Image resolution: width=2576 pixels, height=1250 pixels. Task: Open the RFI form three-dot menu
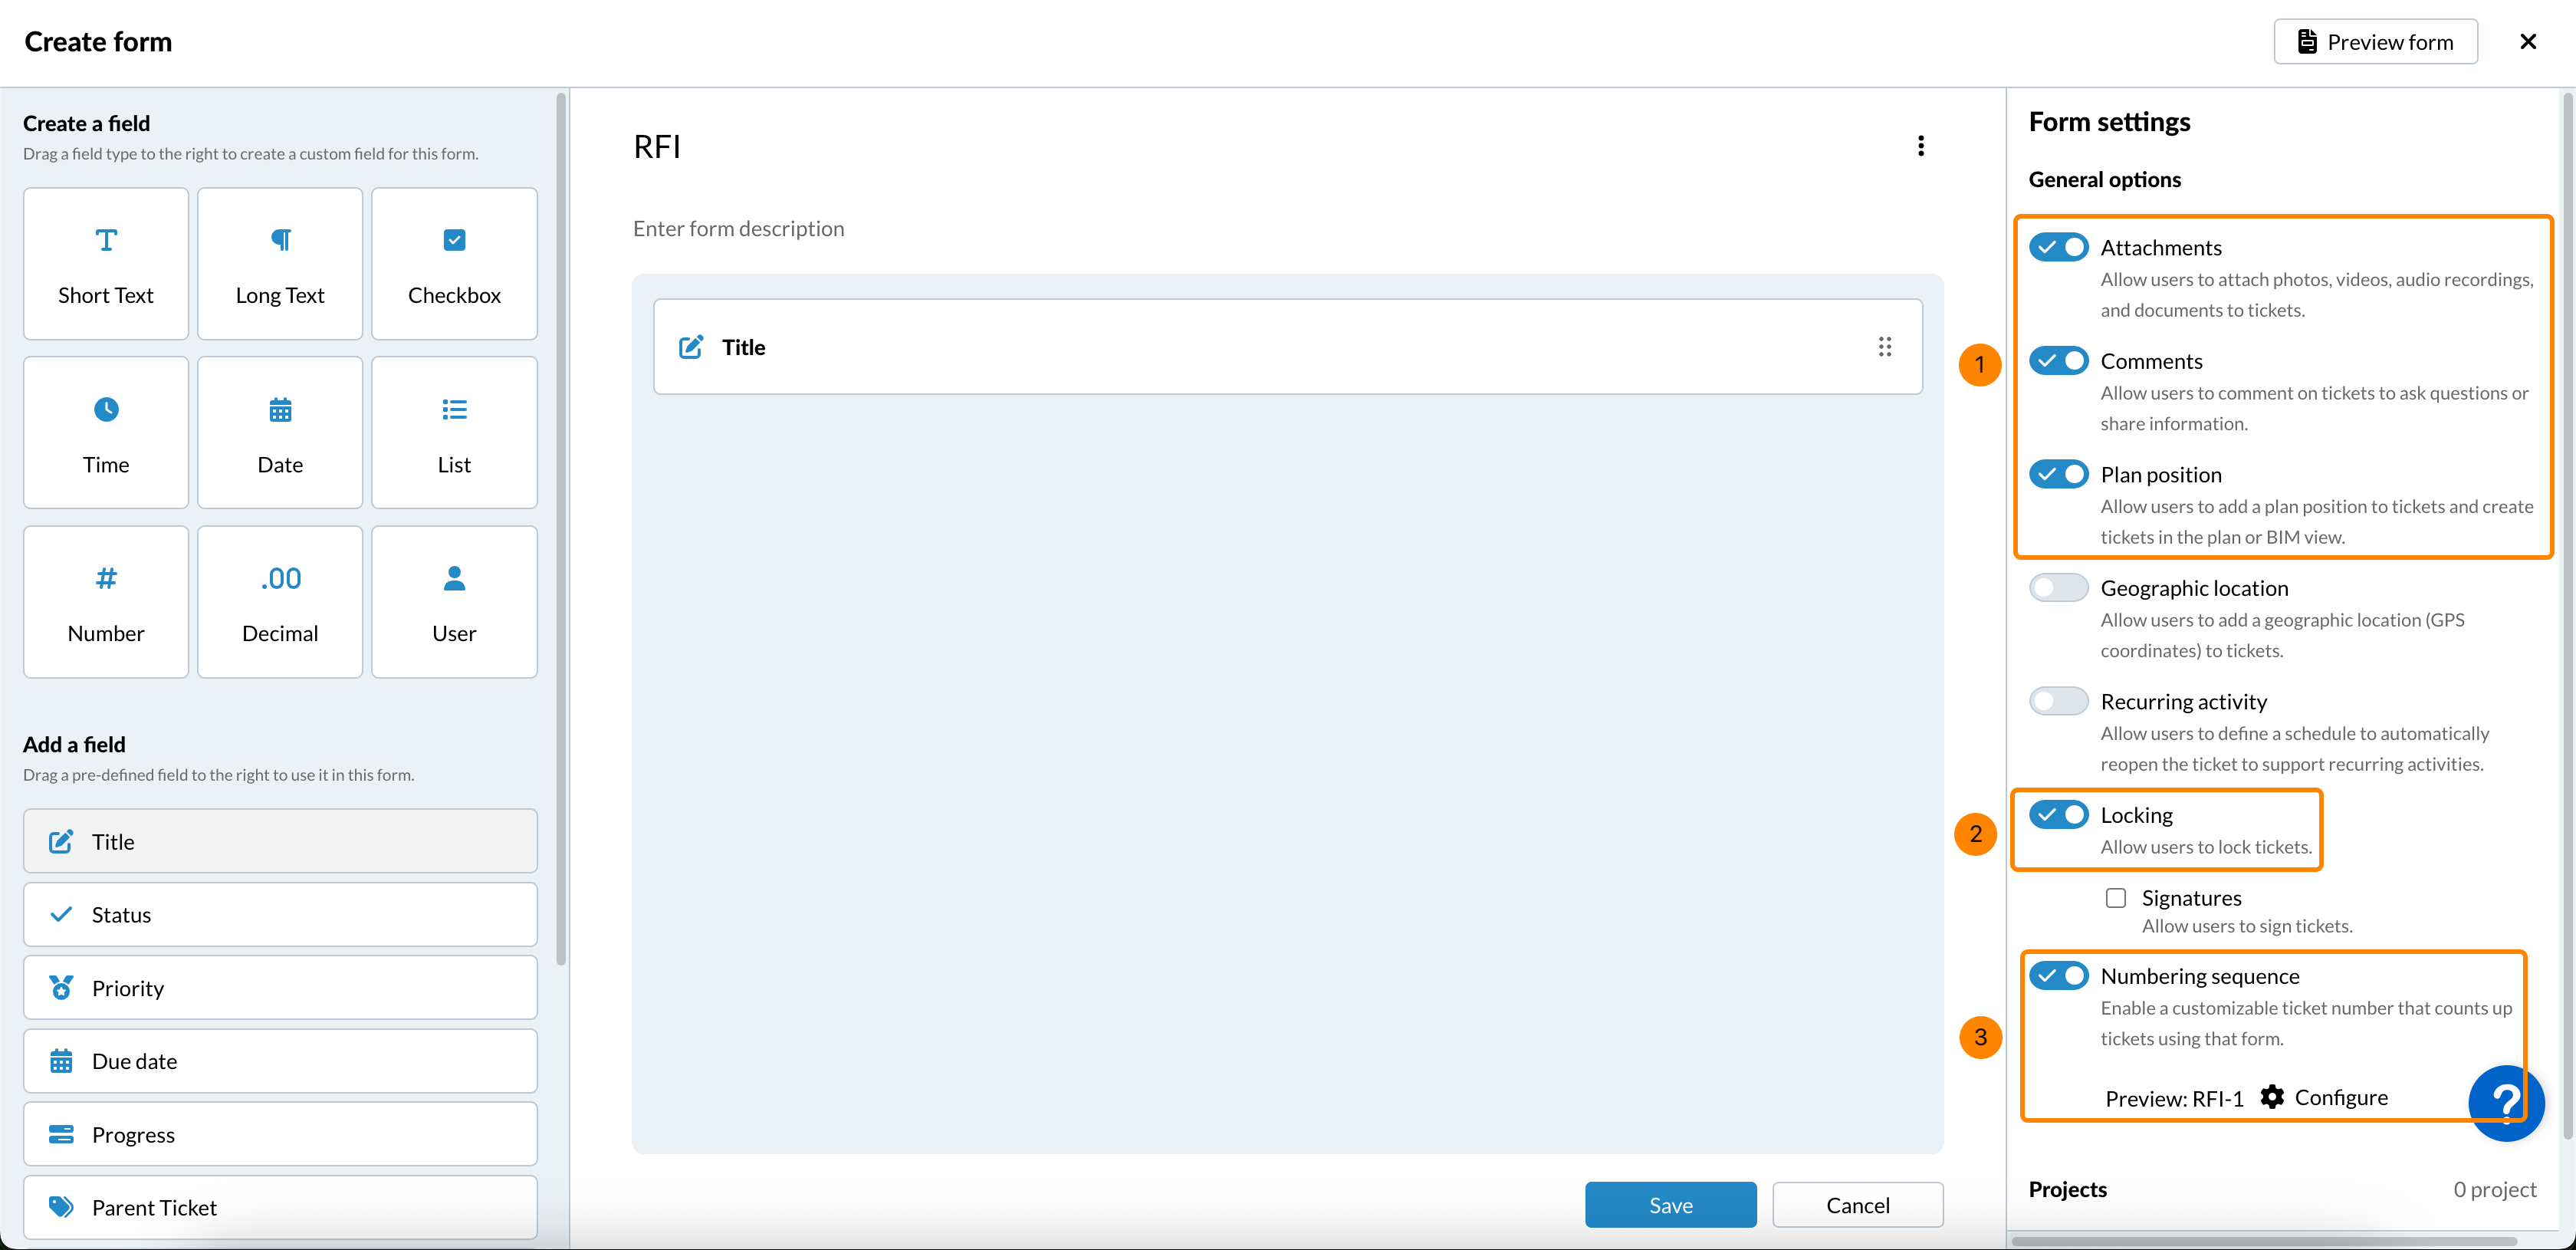pos(1920,146)
